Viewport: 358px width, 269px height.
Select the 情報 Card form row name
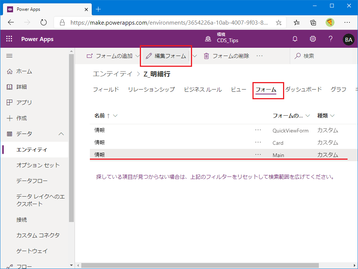[100, 143]
